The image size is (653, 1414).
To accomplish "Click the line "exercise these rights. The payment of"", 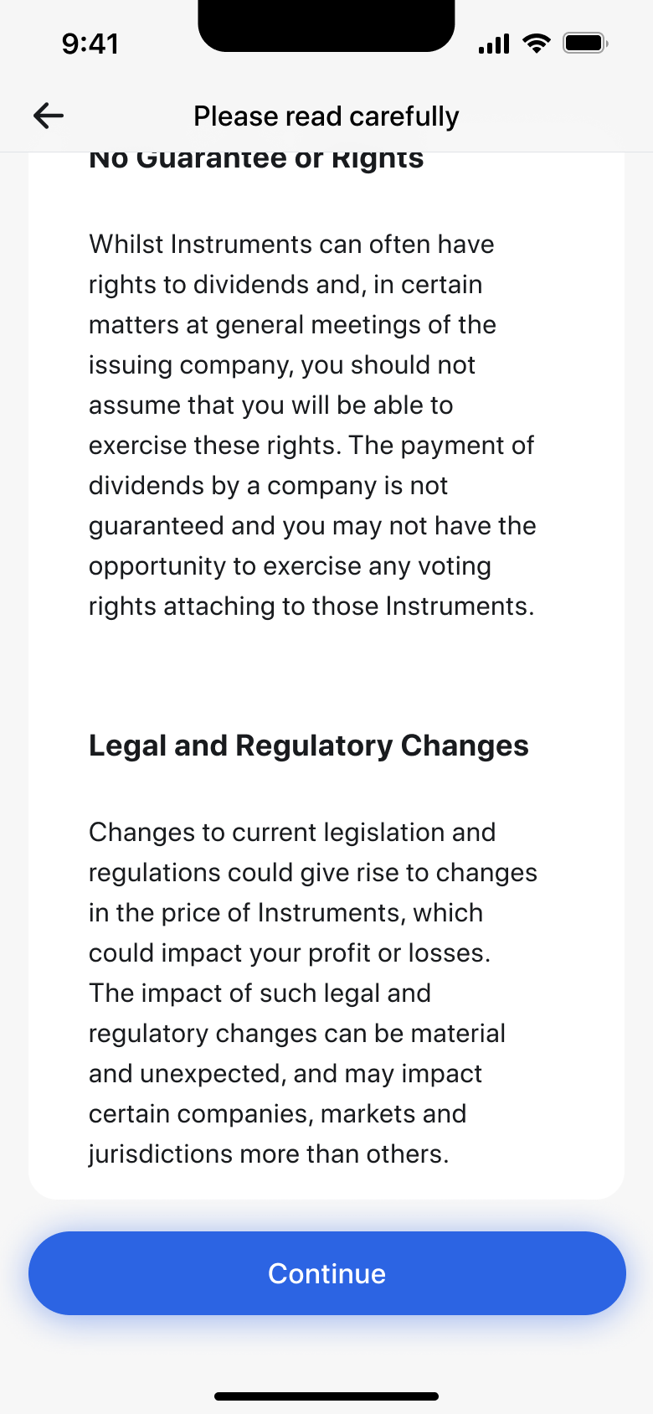I will (x=311, y=446).
